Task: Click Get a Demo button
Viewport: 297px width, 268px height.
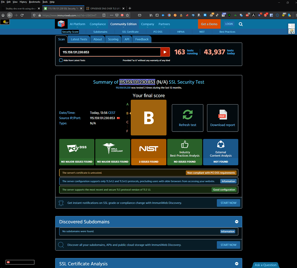Action: point(209,24)
